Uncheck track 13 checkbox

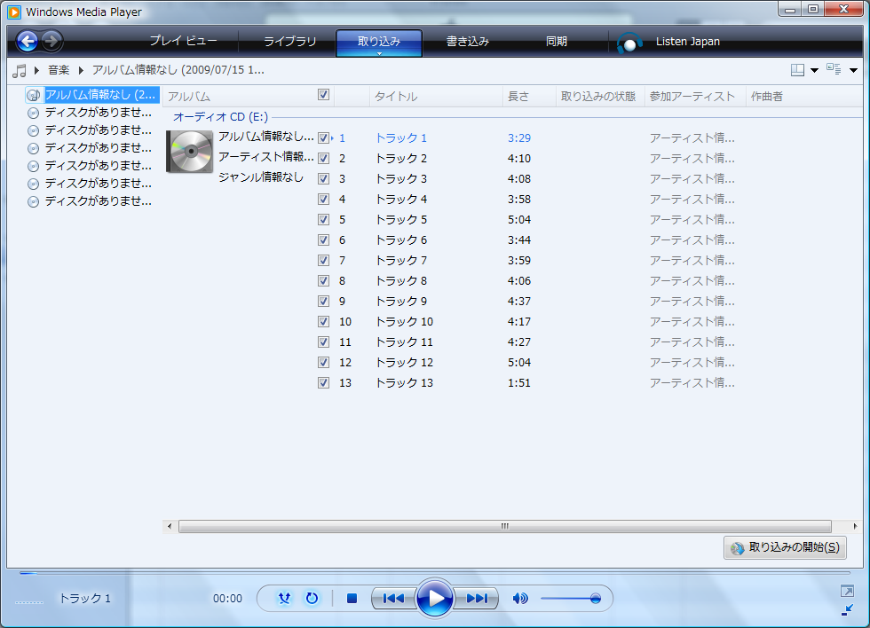pos(323,383)
